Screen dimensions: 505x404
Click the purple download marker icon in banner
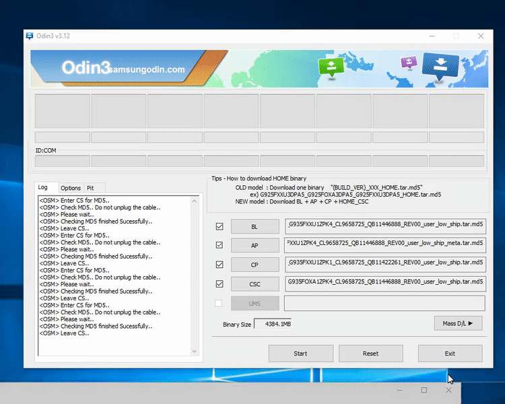[x=409, y=62]
